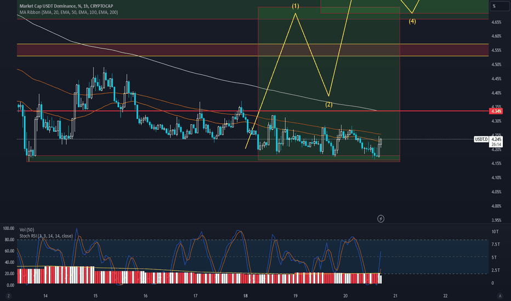Viewport: 511px width, 301px height.
Task: Click the Market Cap USDT Dominance chart title
Action: pyautogui.click(x=66, y=6)
